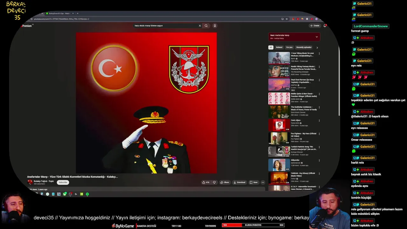Open Nordic Viking Fantasy Music thumbnail
This screenshot has height=229, width=407.
pyautogui.click(x=279, y=71)
